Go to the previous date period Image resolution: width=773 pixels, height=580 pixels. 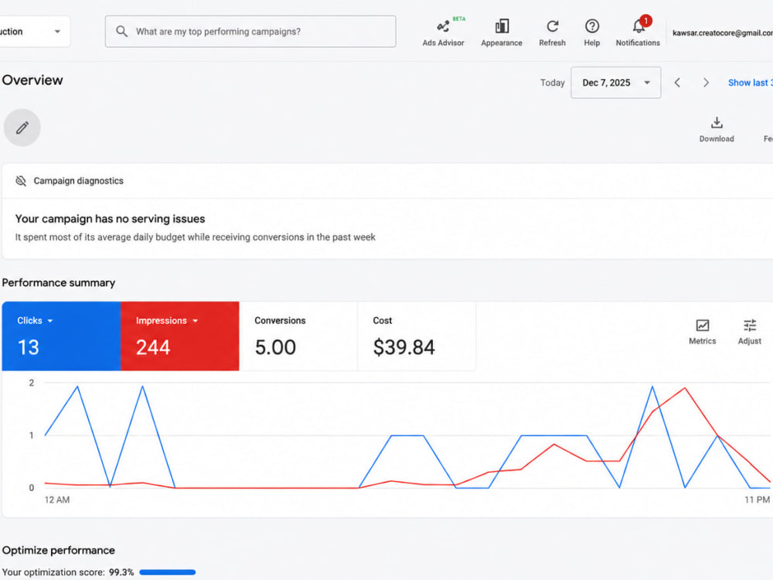(x=677, y=83)
